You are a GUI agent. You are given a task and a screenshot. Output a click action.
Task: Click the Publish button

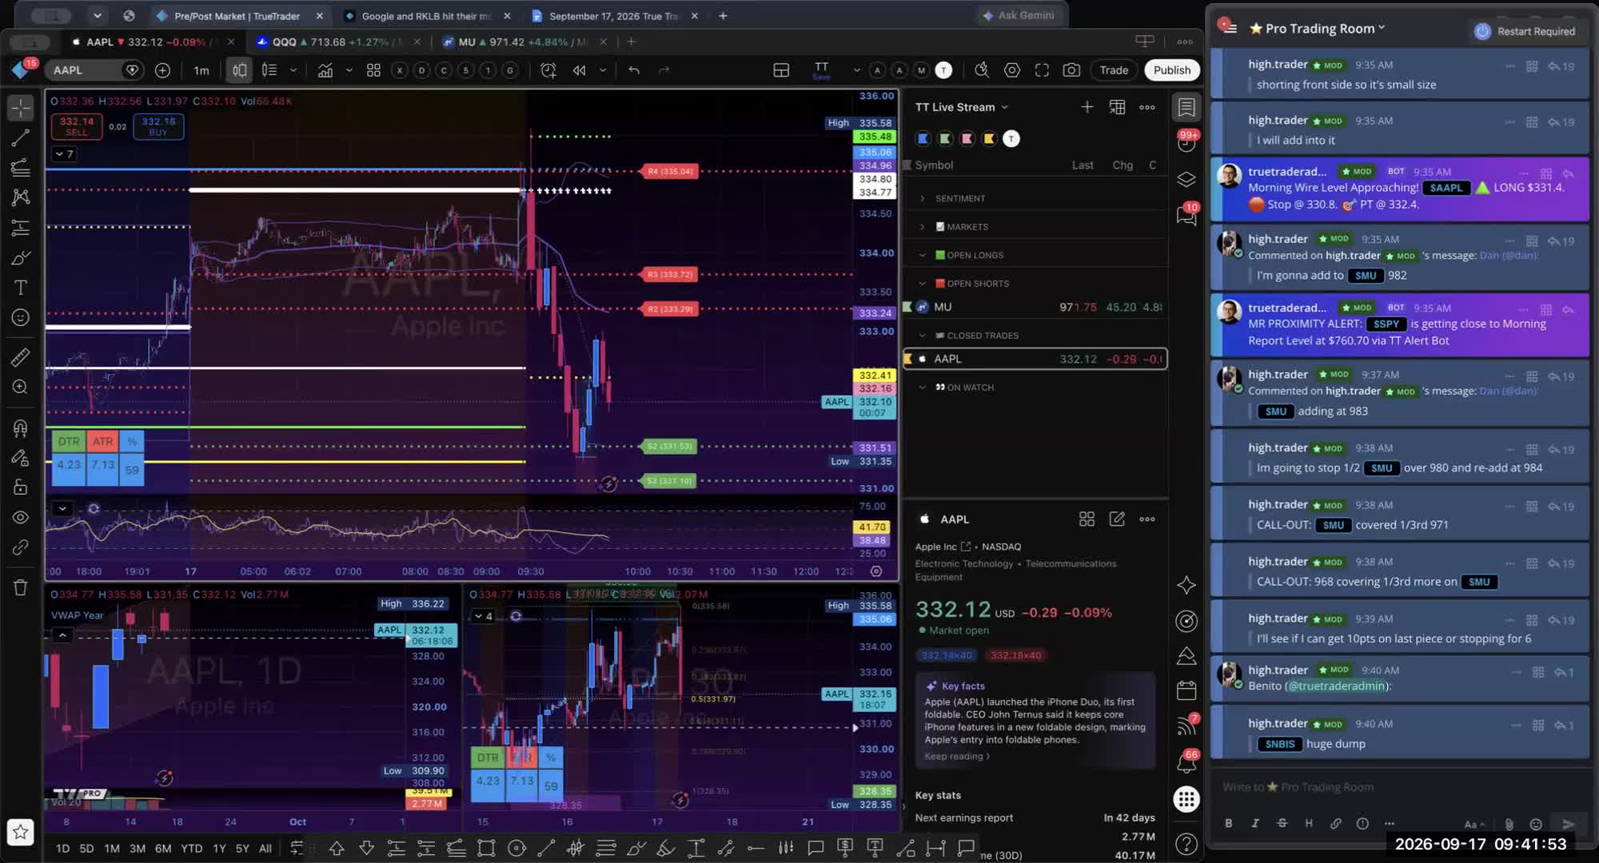[1171, 70]
